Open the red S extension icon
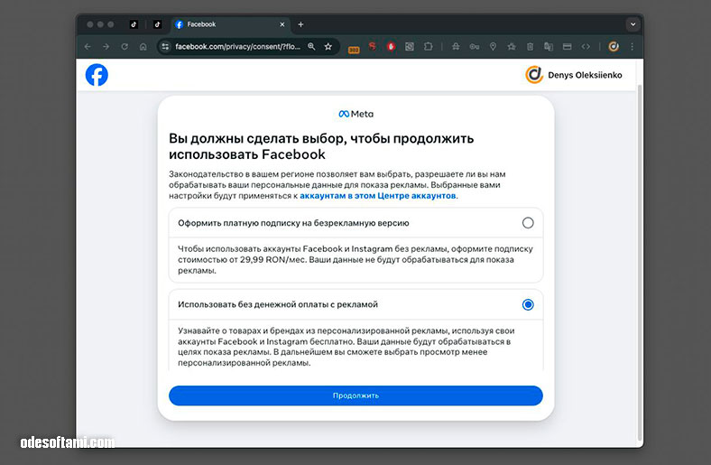The width and height of the screenshot is (711, 465). tap(372, 46)
